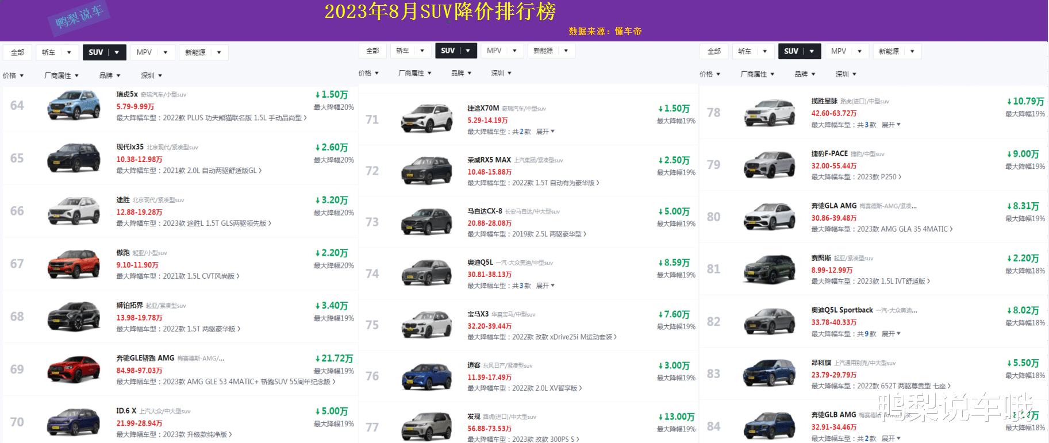1049x443 pixels.
Task: Click the ↓9.00万 drop for 捷豹F-PACE
Action: (1023, 154)
